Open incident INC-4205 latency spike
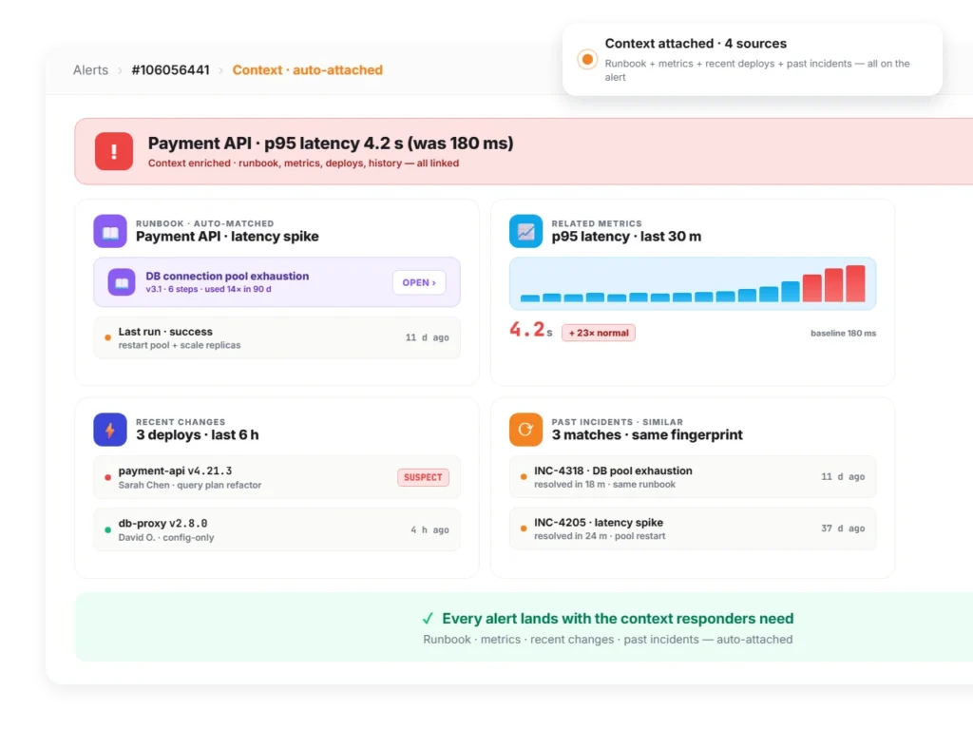This screenshot has height=730, width=973. [x=693, y=528]
